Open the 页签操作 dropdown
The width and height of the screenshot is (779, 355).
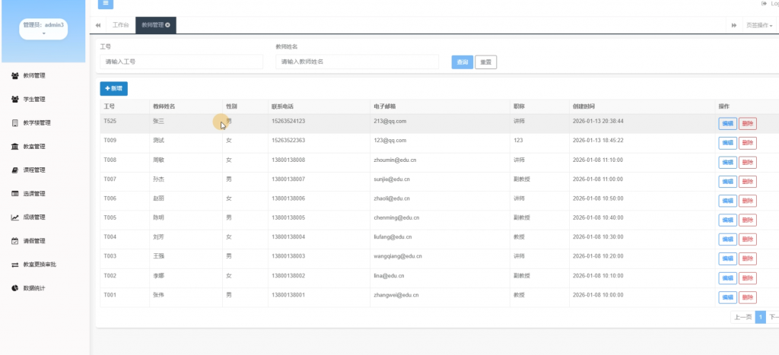pos(759,25)
